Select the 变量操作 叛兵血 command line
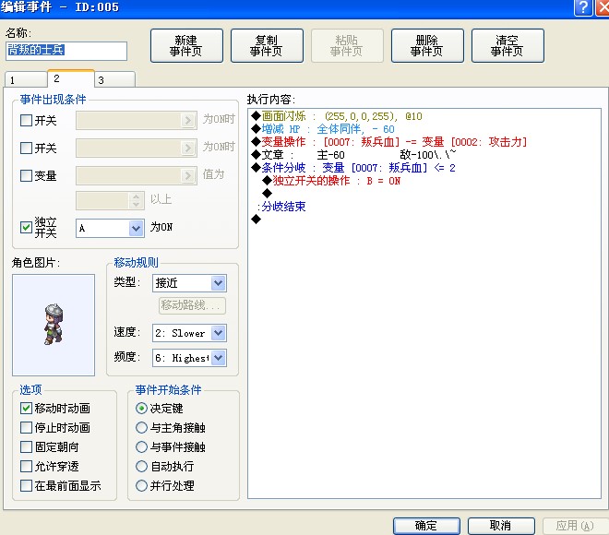Image resolution: width=609 pixels, height=535 pixels. (388, 142)
